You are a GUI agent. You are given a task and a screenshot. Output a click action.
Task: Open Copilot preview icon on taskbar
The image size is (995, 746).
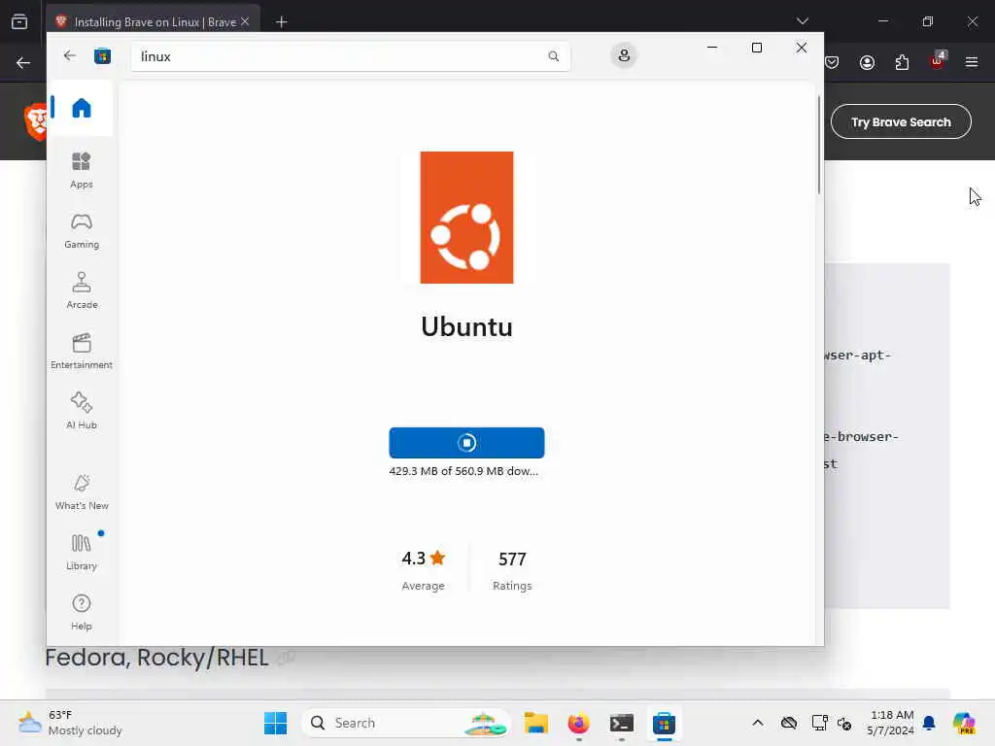[964, 723]
